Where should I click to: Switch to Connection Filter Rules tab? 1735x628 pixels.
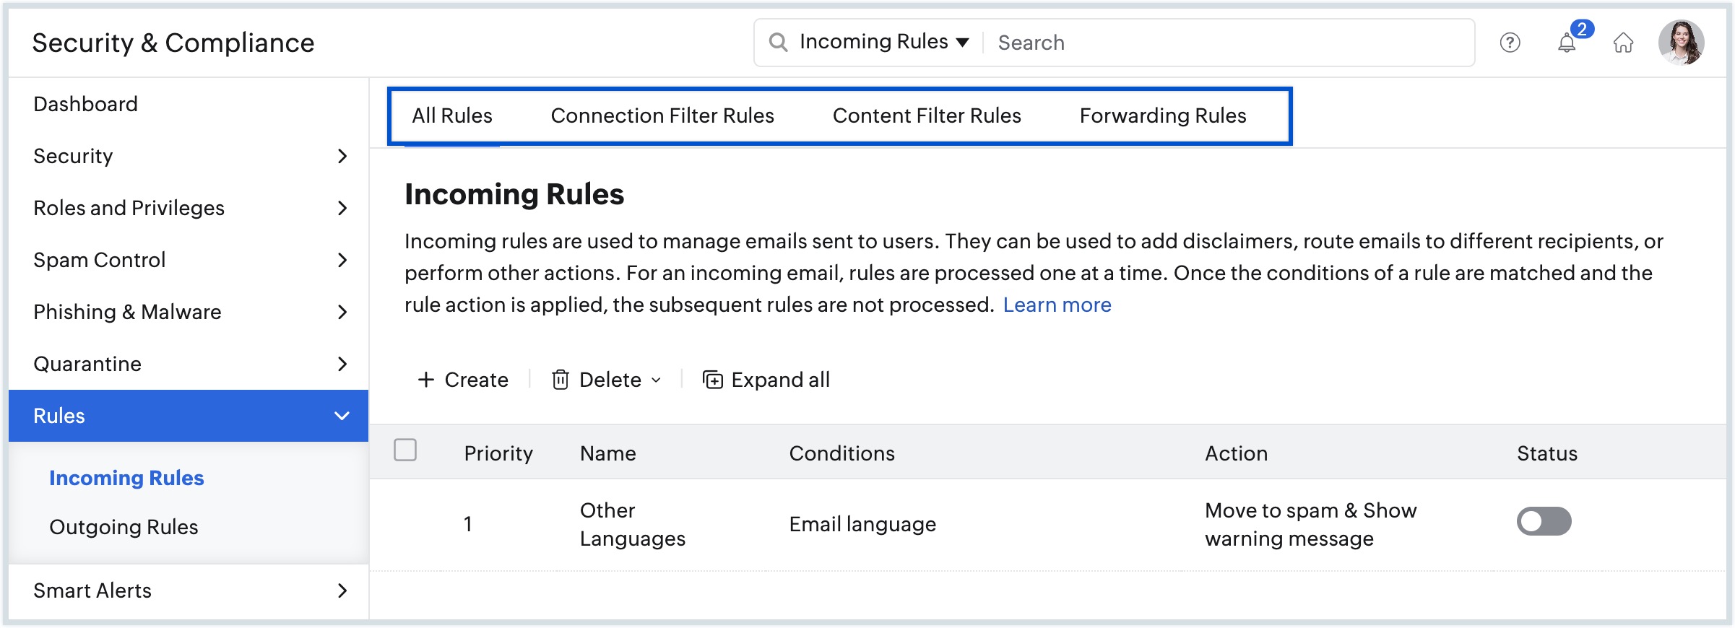coord(662,116)
